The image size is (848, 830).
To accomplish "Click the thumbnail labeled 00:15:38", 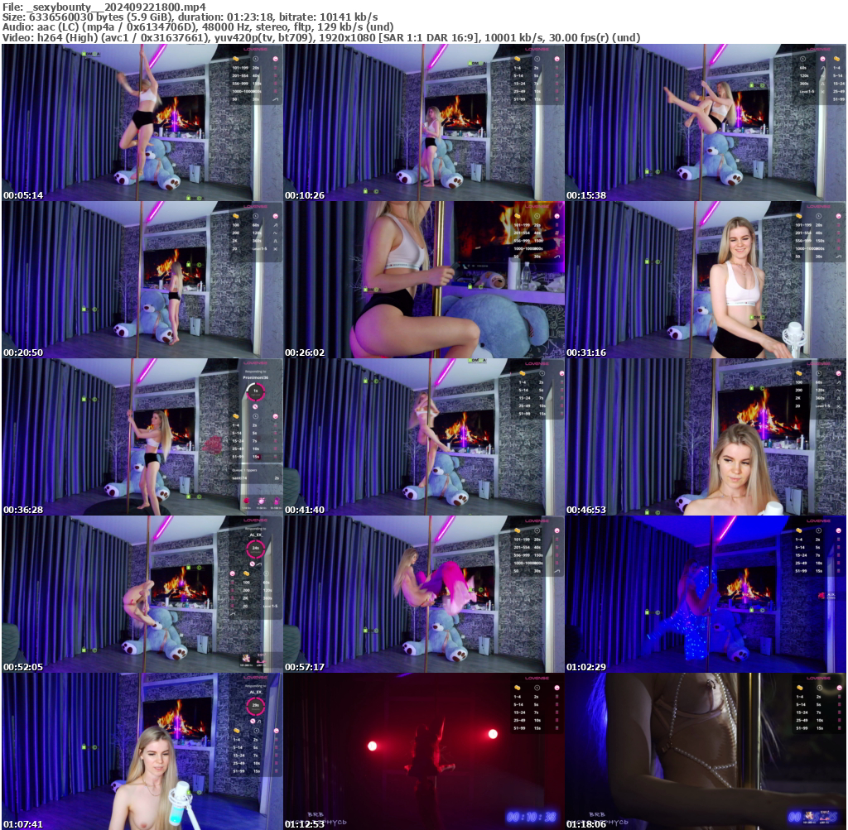I will (706, 122).
